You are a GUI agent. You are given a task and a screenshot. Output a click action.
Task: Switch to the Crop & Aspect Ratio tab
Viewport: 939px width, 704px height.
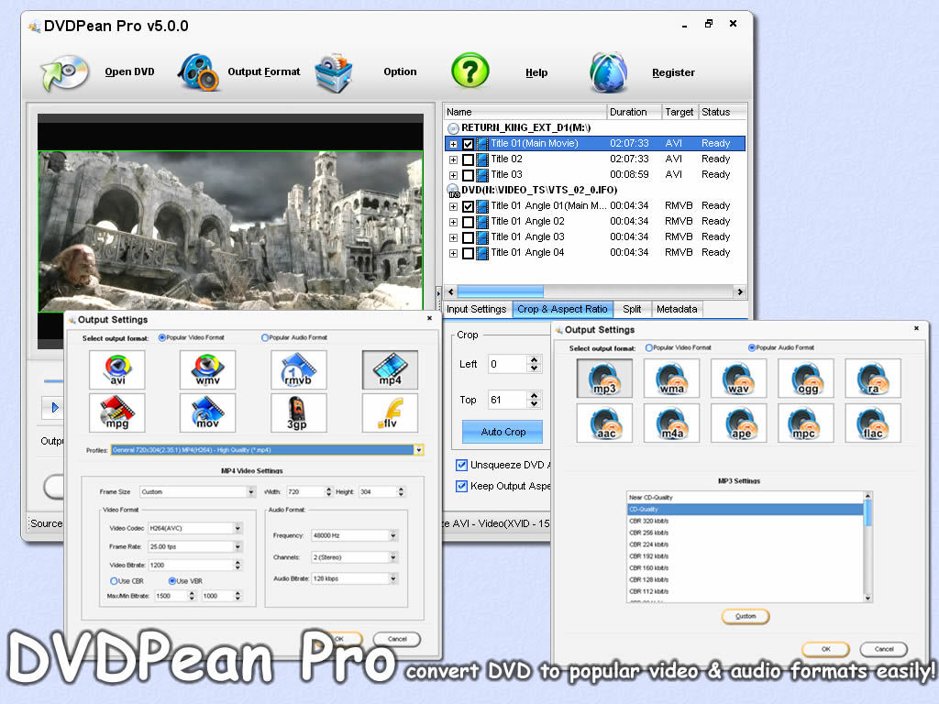pos(562,310)
